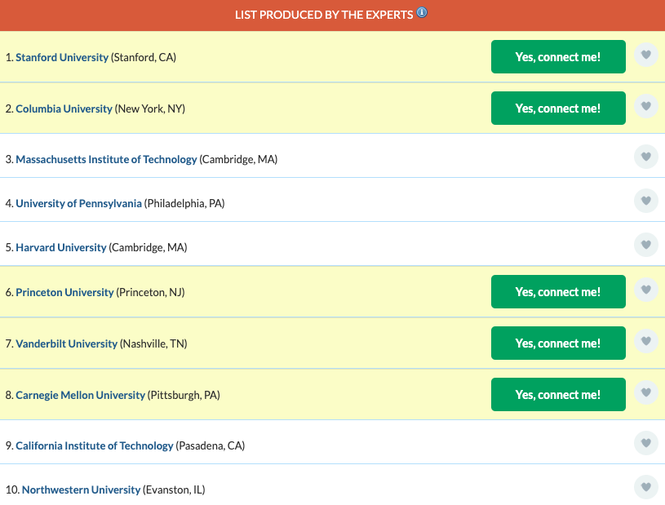The width and height of the screenshot is (665, 505).
Task: Toggle heart for Vanderbilt University
Action: [645, 342]
